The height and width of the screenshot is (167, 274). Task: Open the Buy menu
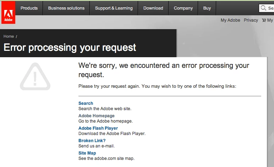(207, 8)
